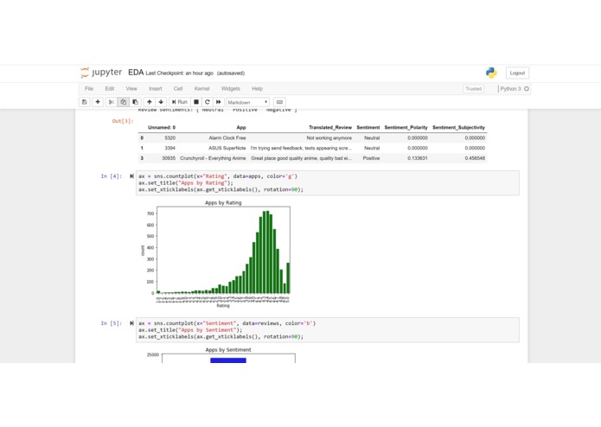Image resolution: width=601 pixels, height=427 pixels.
Task: Click the Last Checkpoint status text
Action: tap(179, 73)
